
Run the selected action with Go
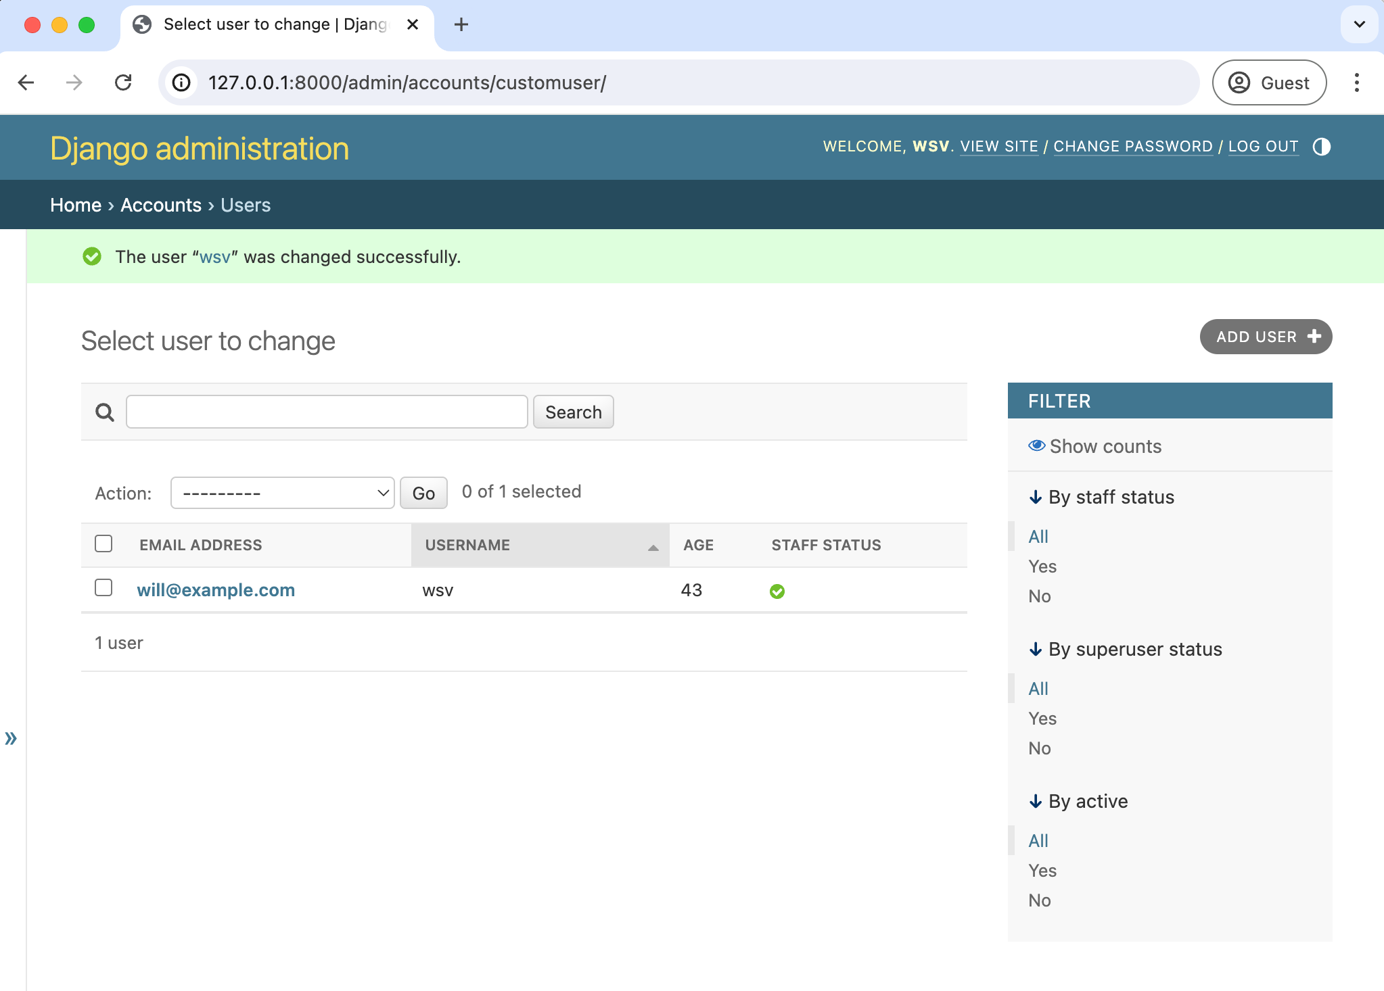point(423,493)
